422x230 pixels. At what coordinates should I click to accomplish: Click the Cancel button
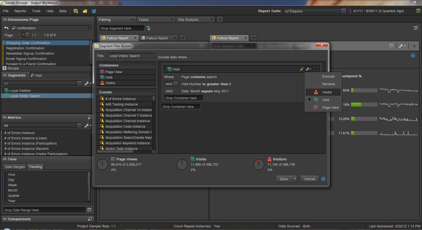point(309,179)
